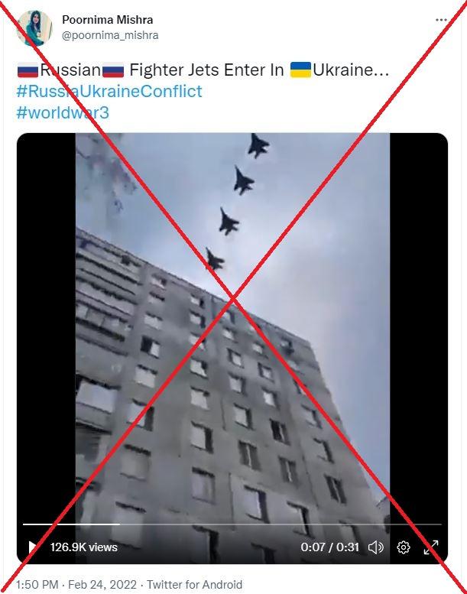The width and height of the screenshot is (467, 594).
Task: Open the Poornima Mishra display name
Action: click(108, 20)
